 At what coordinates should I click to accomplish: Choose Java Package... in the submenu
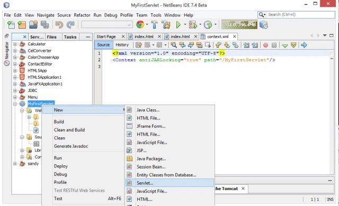[169, 159]
